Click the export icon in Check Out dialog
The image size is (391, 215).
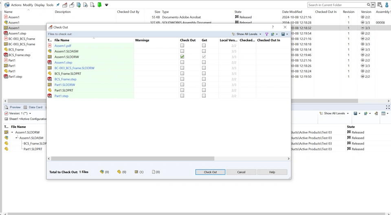[x=272, y=34]
